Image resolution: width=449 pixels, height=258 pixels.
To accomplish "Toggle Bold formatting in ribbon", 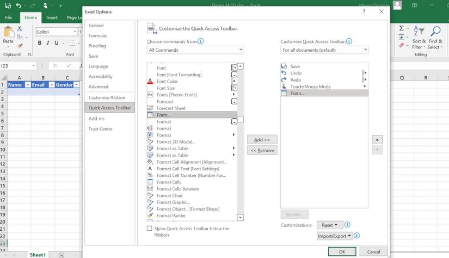I will coord(40,42).
